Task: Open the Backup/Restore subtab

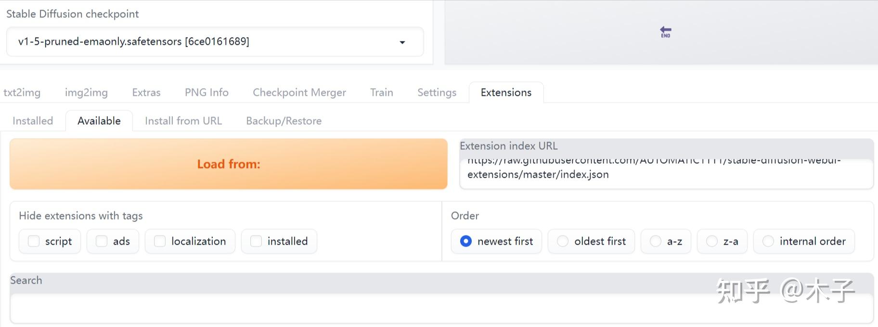Action: [284, 121]
